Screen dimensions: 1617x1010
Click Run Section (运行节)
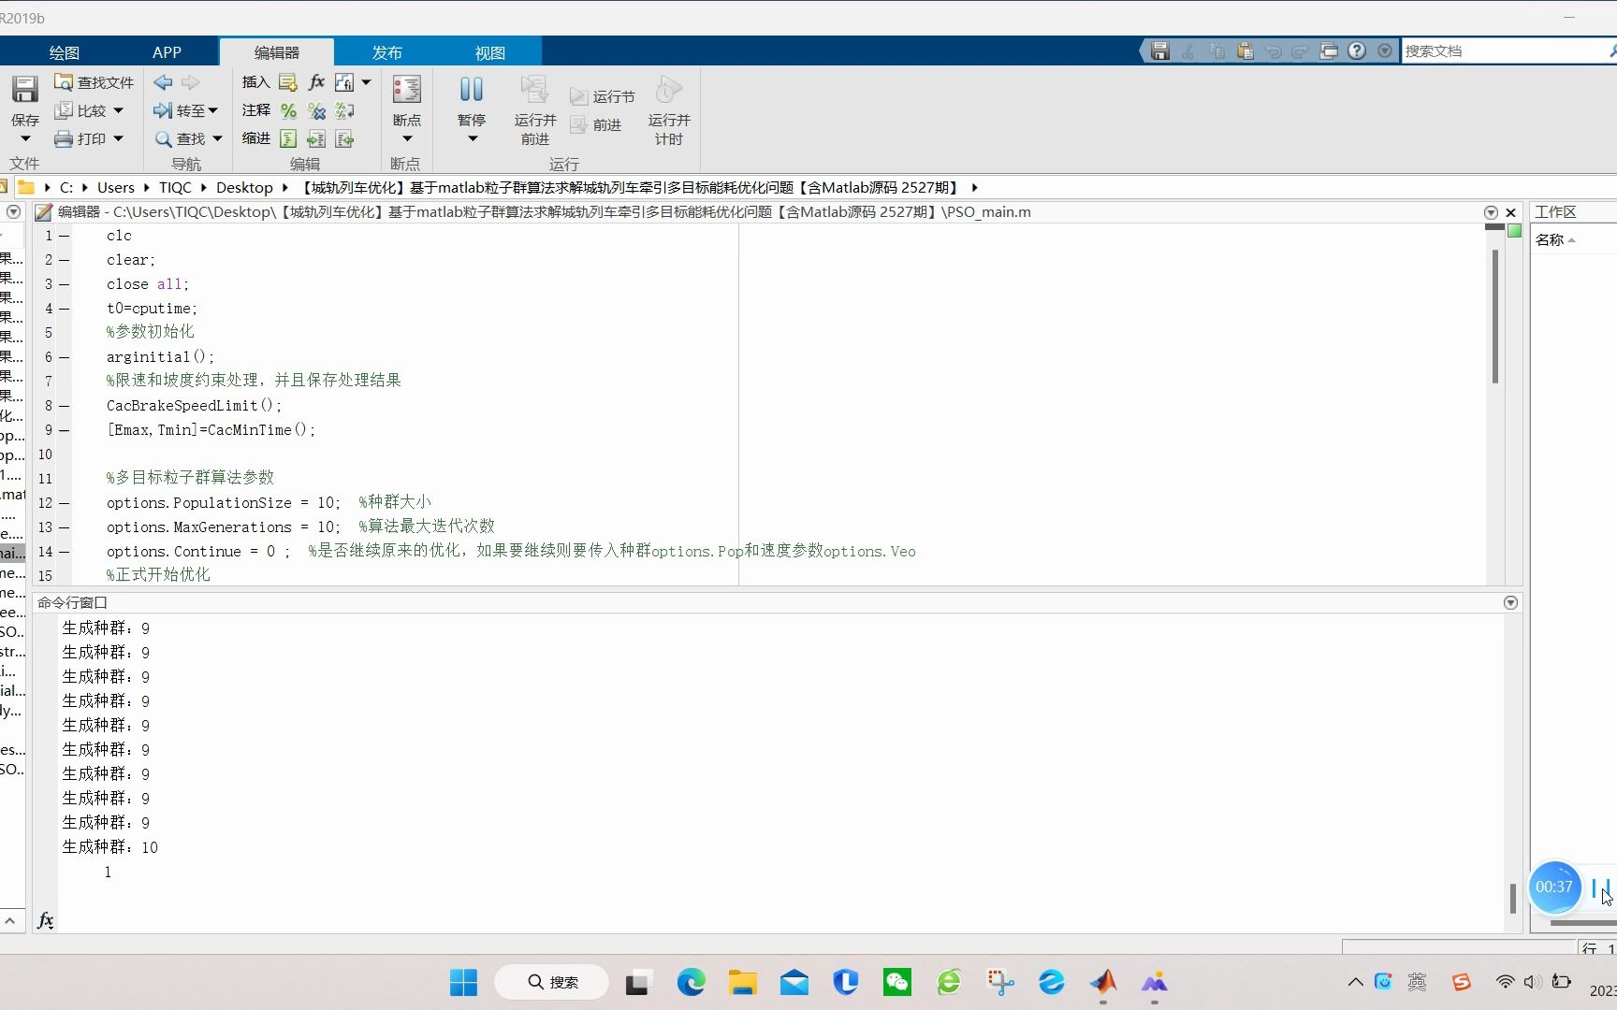tap(602, 96)
